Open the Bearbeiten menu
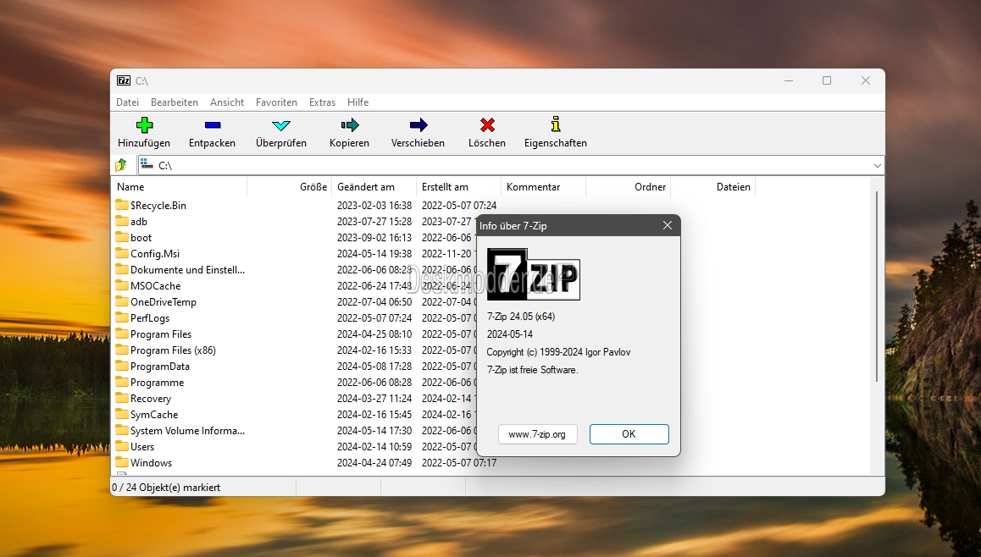This screenshot has width=981, height=557. tap(174, 102)
